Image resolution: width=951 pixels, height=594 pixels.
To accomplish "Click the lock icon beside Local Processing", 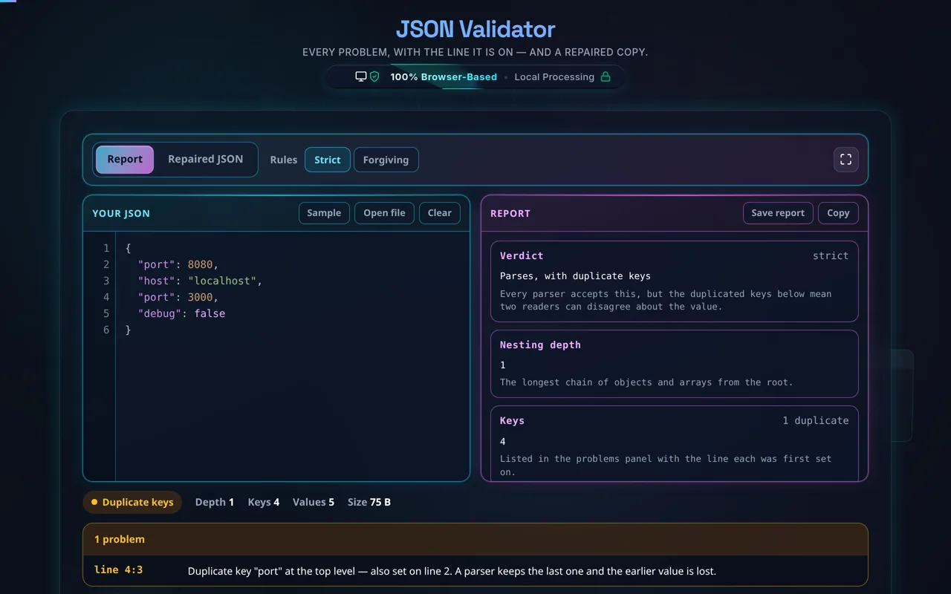I will (606, 76).
